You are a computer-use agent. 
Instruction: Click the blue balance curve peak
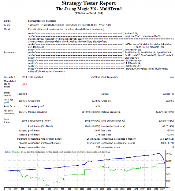pos(158,154)
